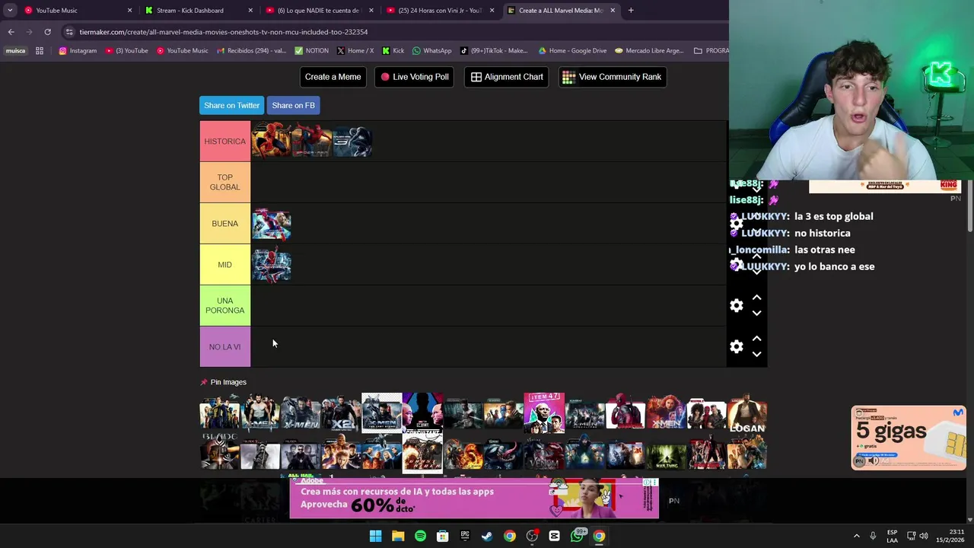Open Home - Google Drive bookmark

pyautogui.click(x=572, y=51)
